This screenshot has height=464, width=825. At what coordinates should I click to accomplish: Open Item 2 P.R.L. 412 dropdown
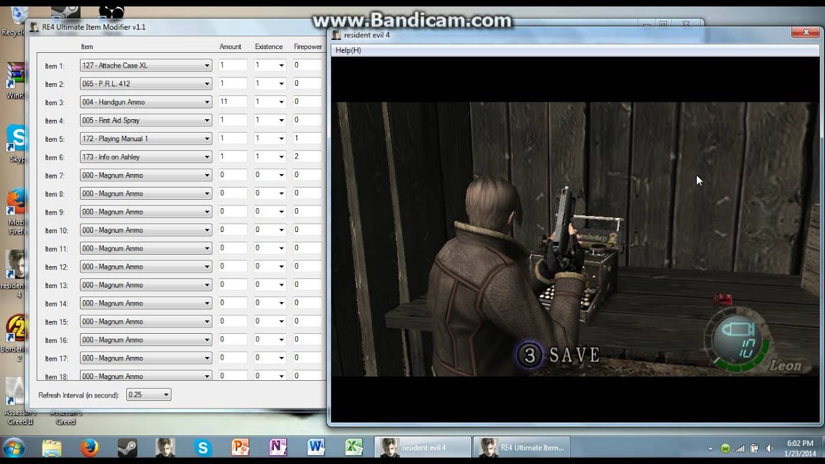point(146,83)
